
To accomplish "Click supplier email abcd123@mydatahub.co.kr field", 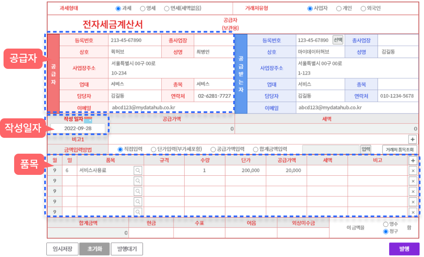I will coord(171,108).
